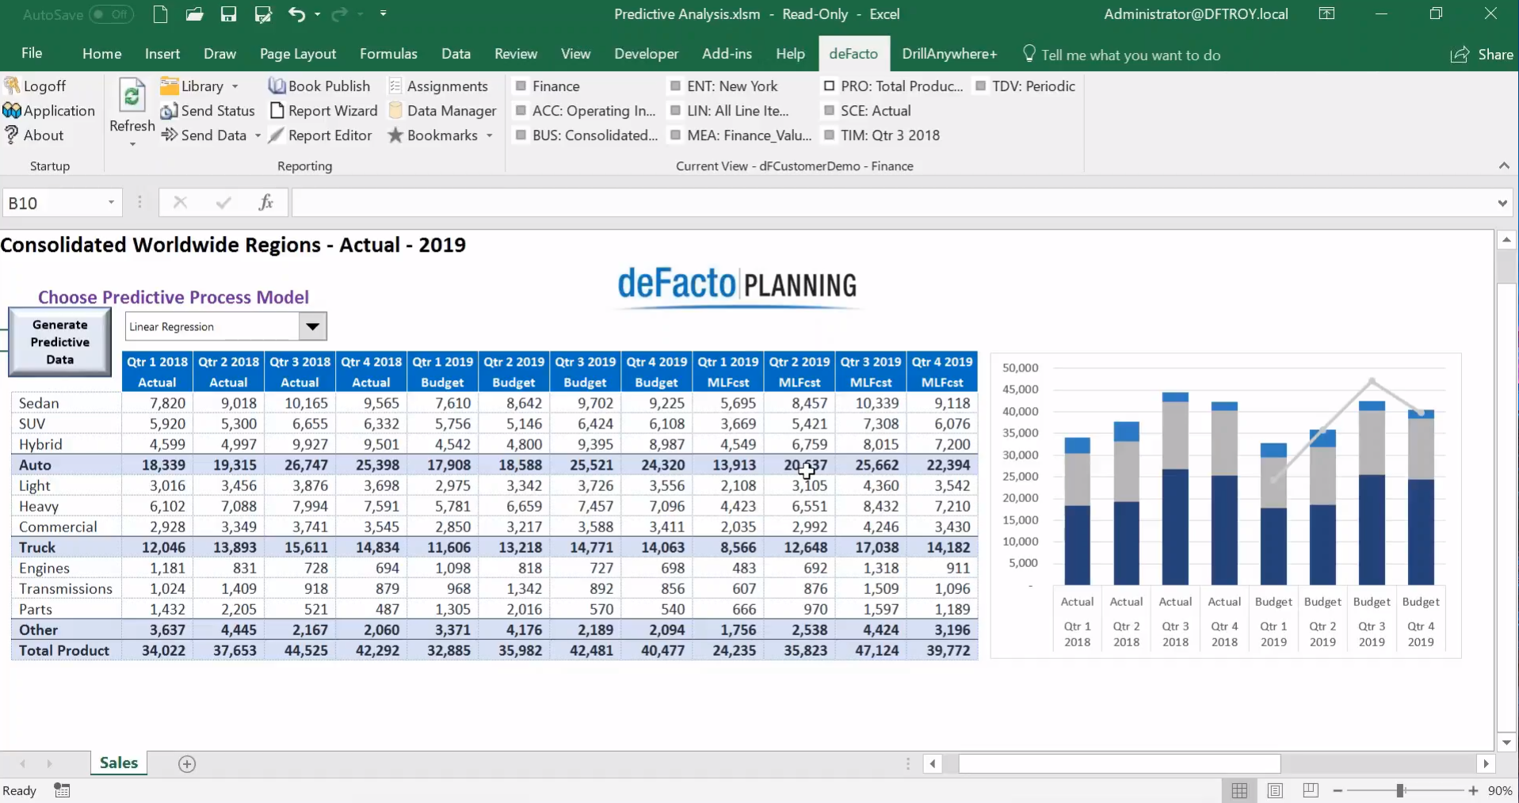
Task: Click the Refresh icon in the ribbon
Action: (x=132, y=97)
